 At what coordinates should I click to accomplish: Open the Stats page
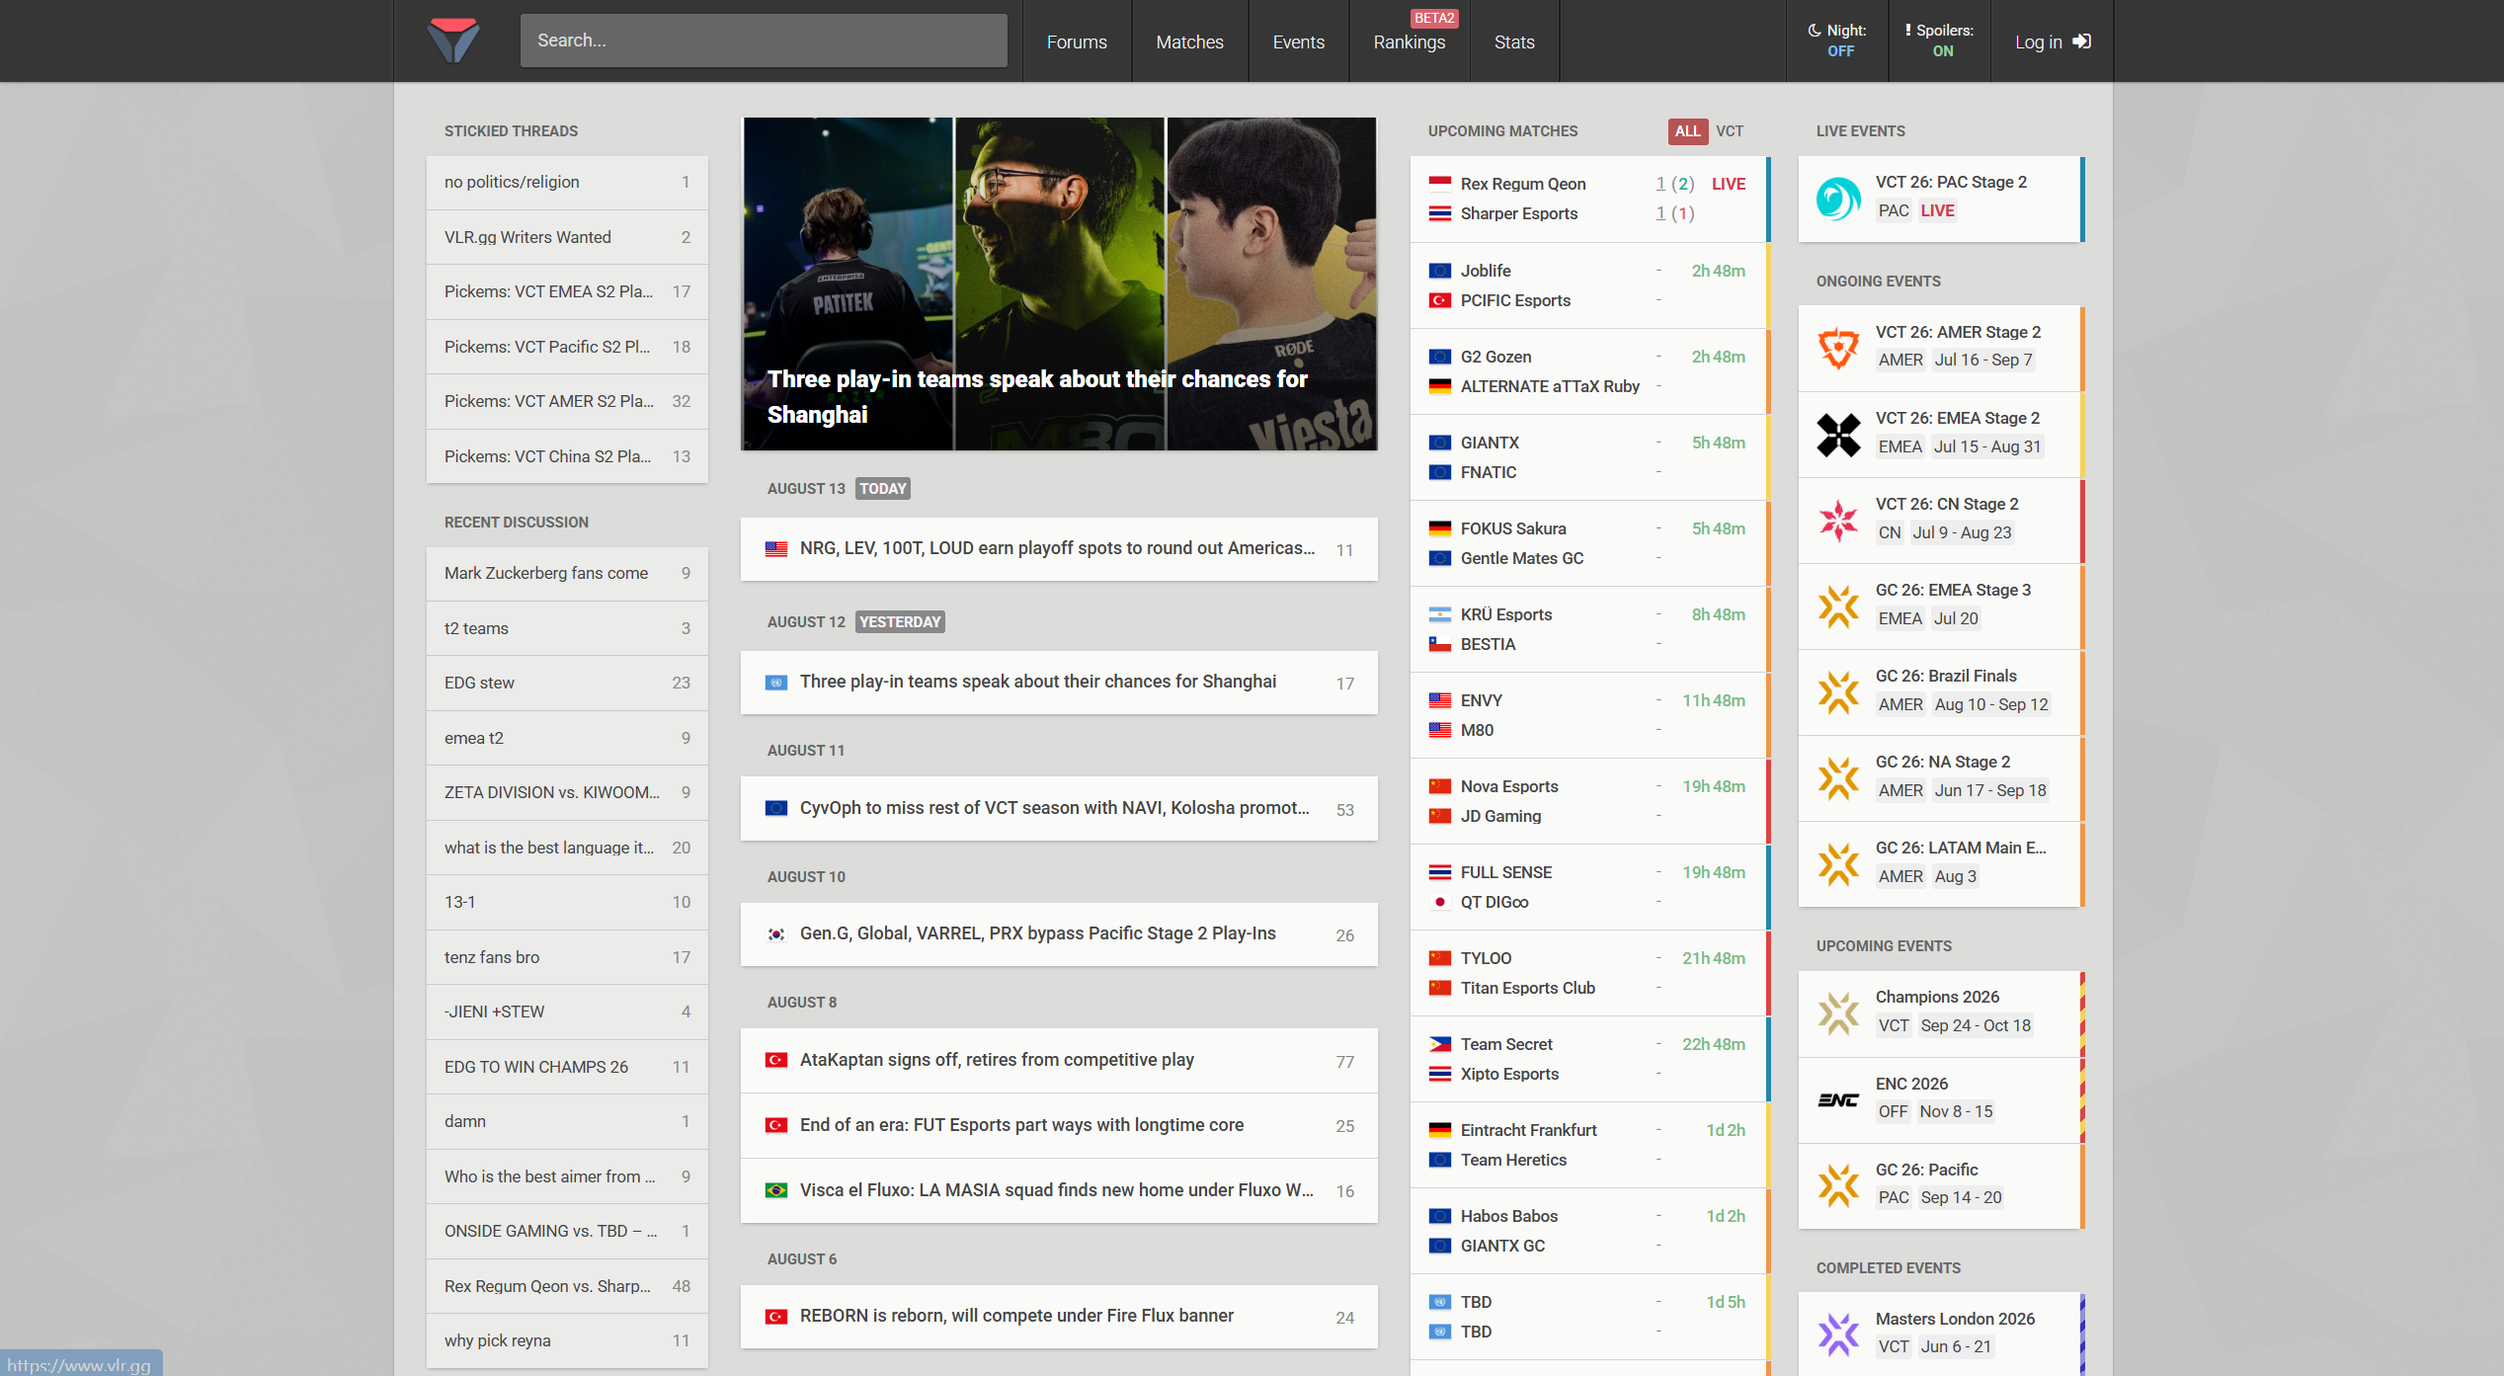click(1514, 41)
